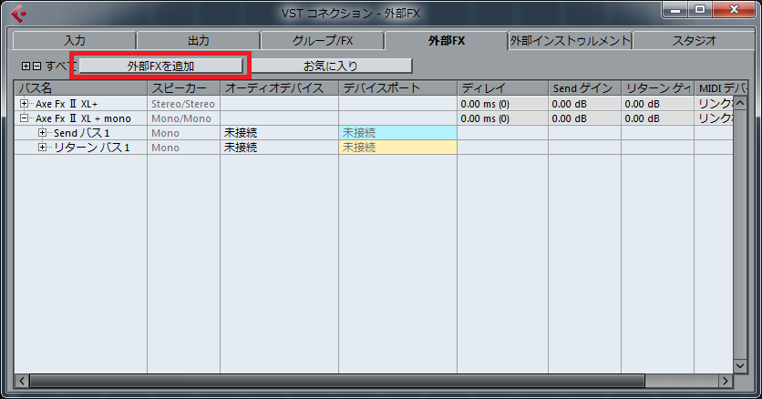
Task: Select the Mono/Mono speaker cell
Action: coord(183,118)
